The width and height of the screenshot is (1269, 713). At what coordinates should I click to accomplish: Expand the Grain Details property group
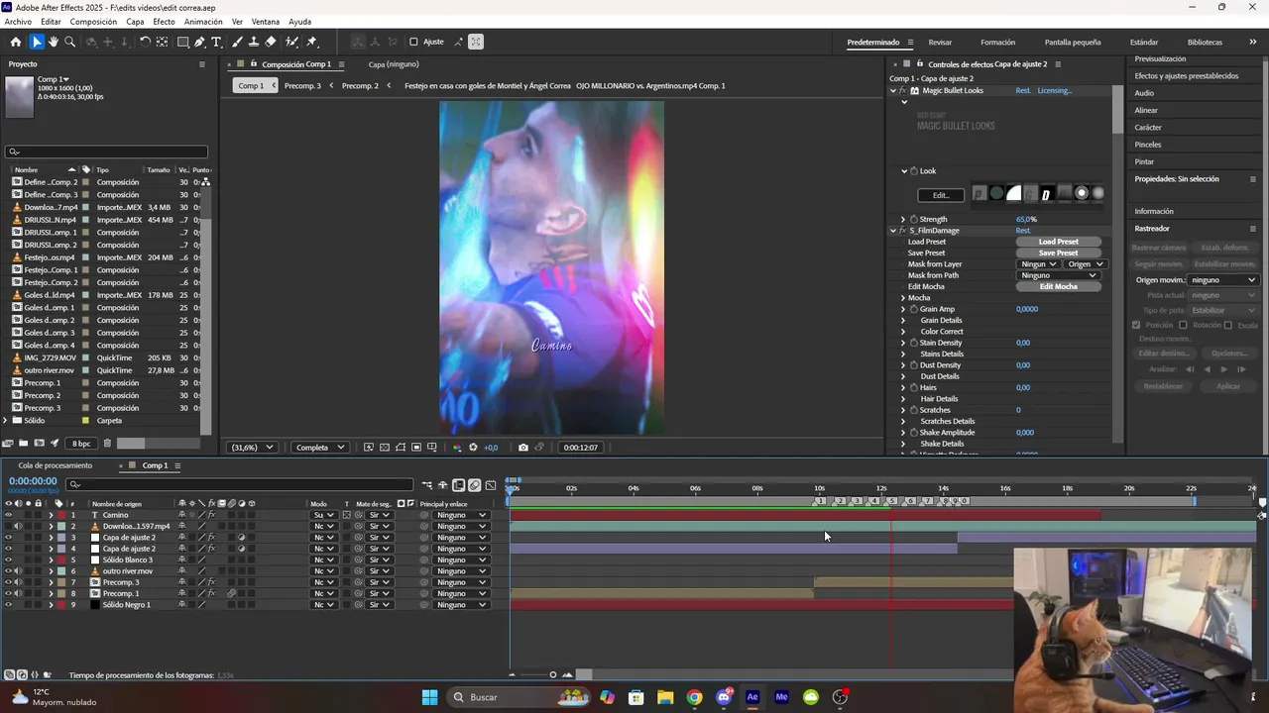(x=903, y=320)
